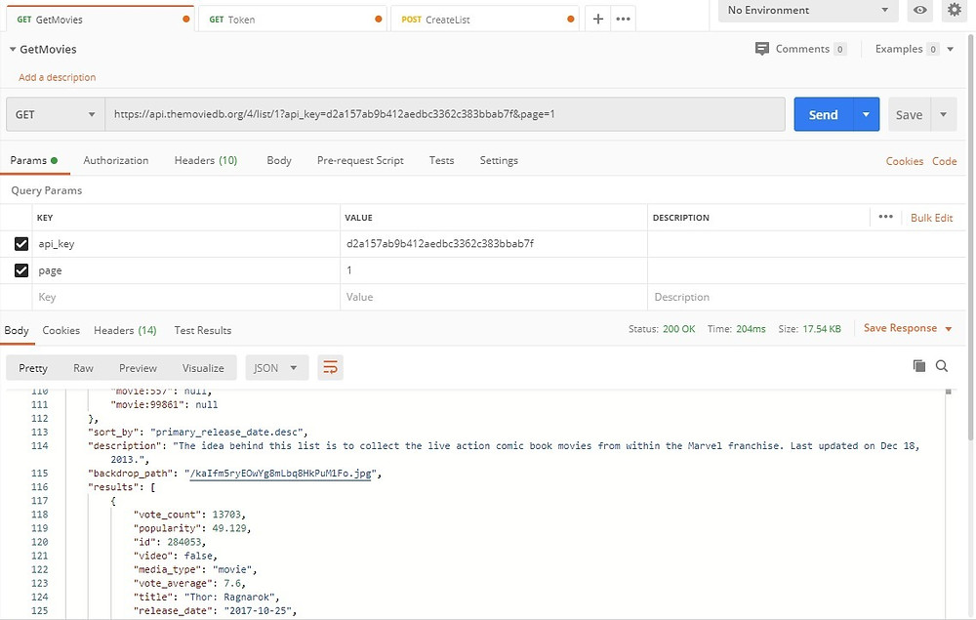Viewport: 976px width, 620px height.
Task: Click the "Thor: Ragnarok" title value
Action: coord(228,597)
